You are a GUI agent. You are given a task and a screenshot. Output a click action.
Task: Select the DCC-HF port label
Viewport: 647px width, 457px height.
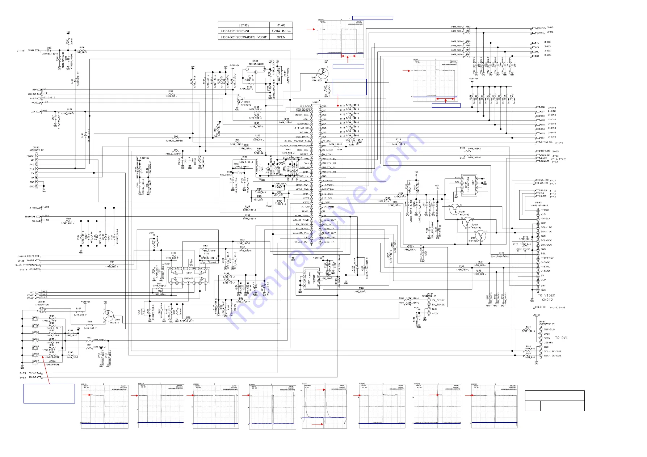(x=30, y=299)
